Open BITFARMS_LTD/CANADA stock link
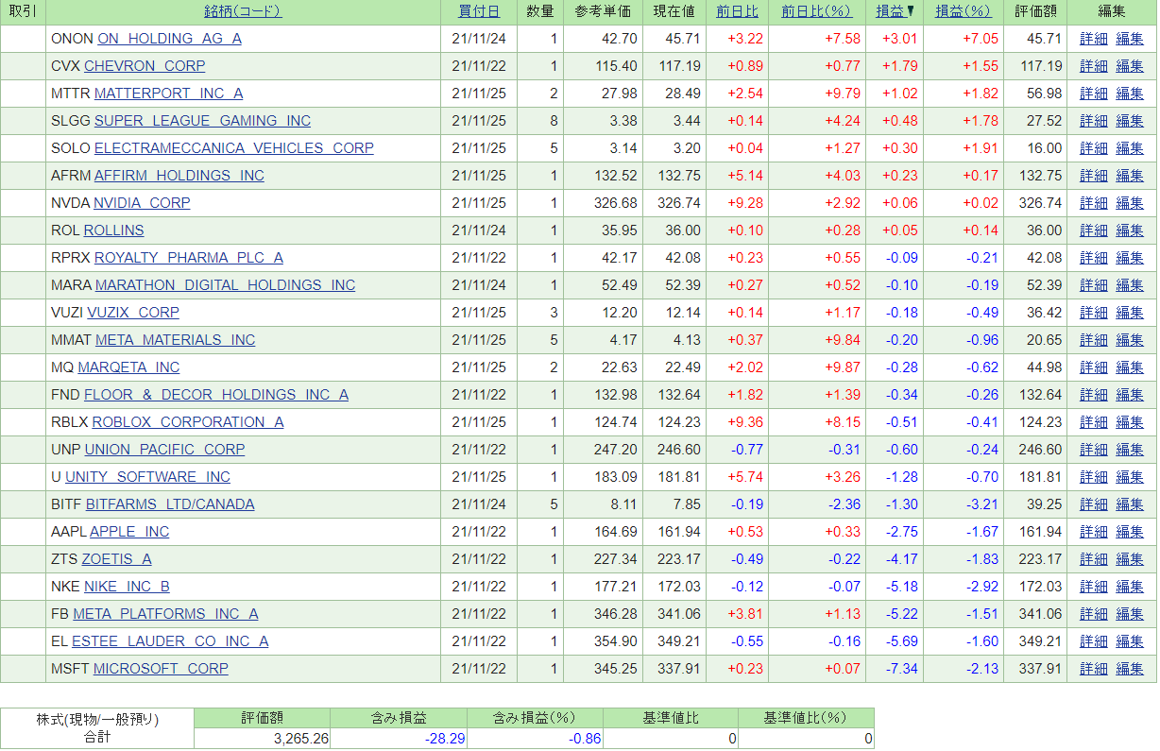Viewport: 1160px width, 751px height. pyautogui.click(x=170, y=504)
